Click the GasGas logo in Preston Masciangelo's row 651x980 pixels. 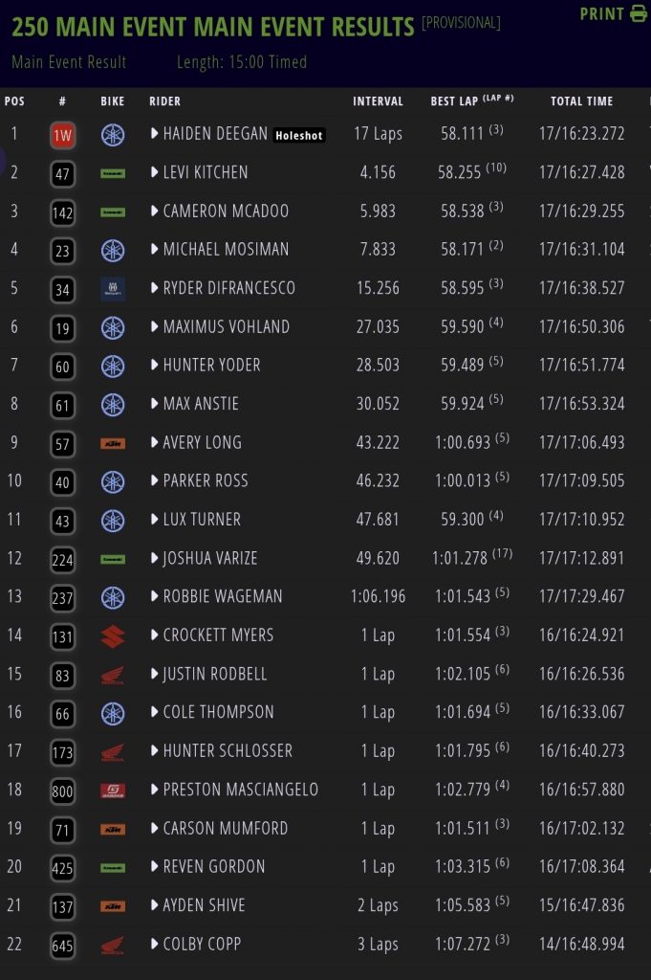[x=113, y=791]
